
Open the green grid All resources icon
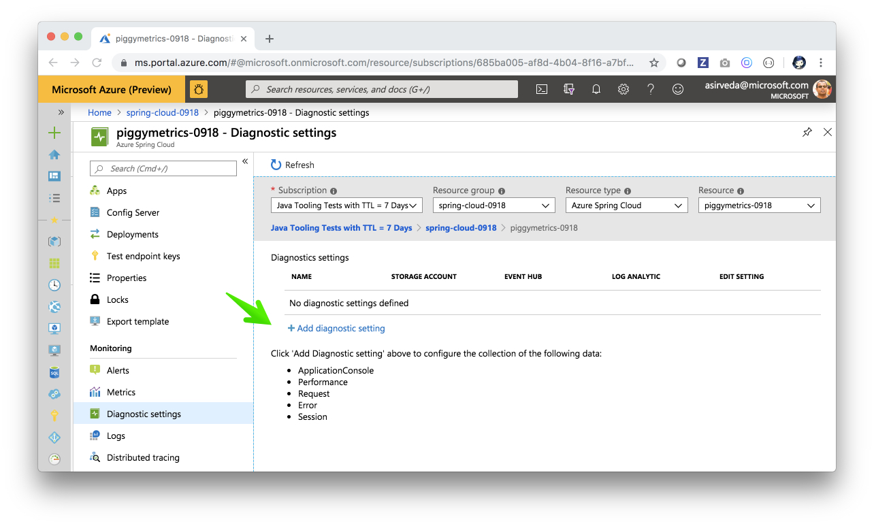tap(54, 263)
